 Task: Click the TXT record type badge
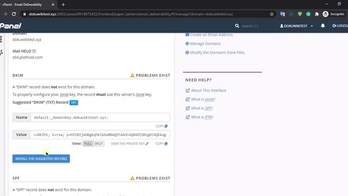tap(74, 102)
